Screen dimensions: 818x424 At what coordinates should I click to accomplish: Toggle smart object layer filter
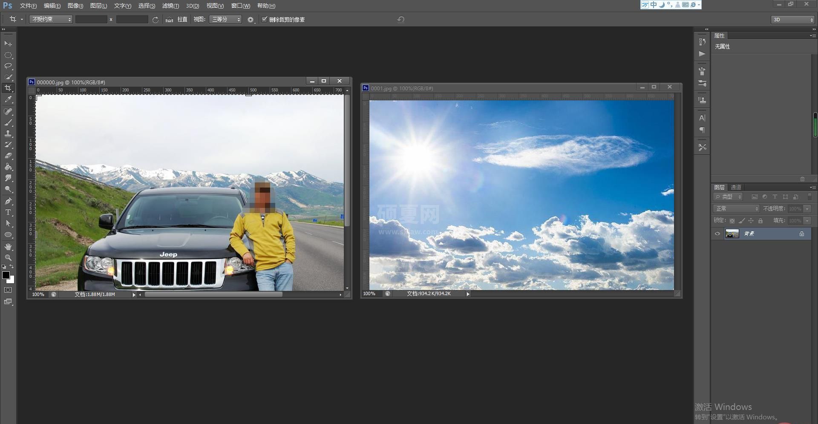click(x=795, y=196)
